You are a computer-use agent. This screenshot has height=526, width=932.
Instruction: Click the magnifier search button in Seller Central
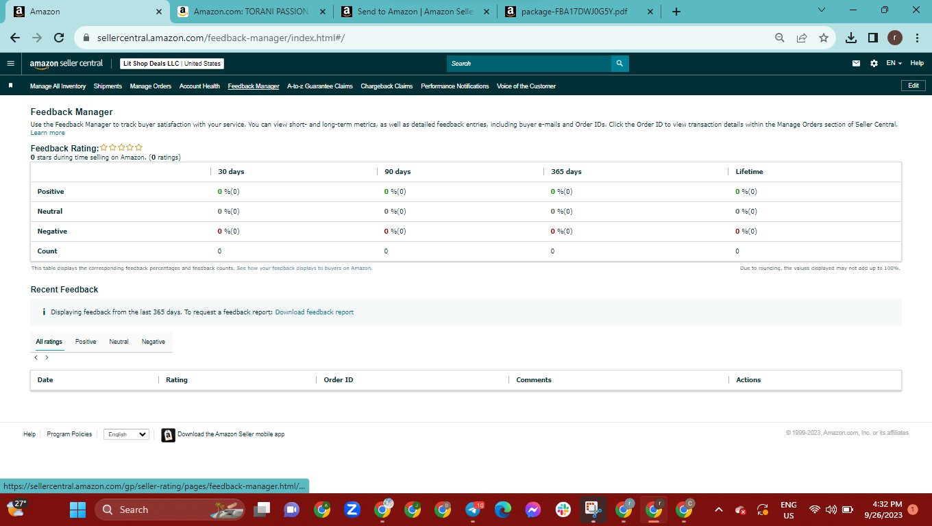[620, 64]
